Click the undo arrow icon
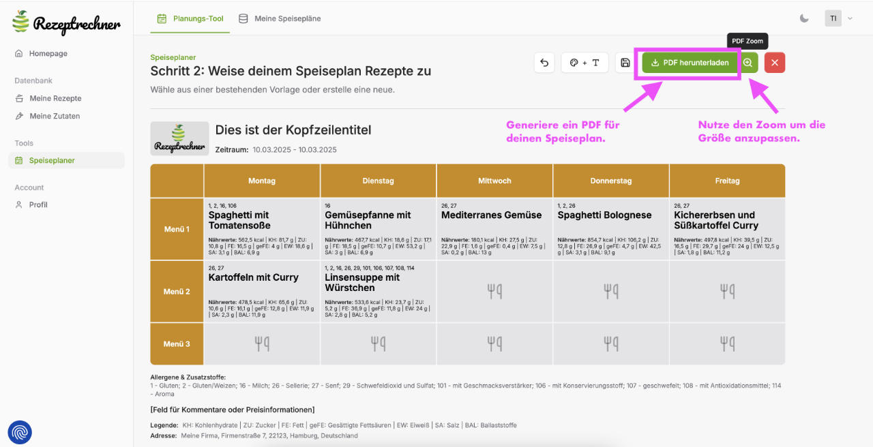Image resolution: width=873 pixels, height=447 pixels. click(x=544, y=63)
